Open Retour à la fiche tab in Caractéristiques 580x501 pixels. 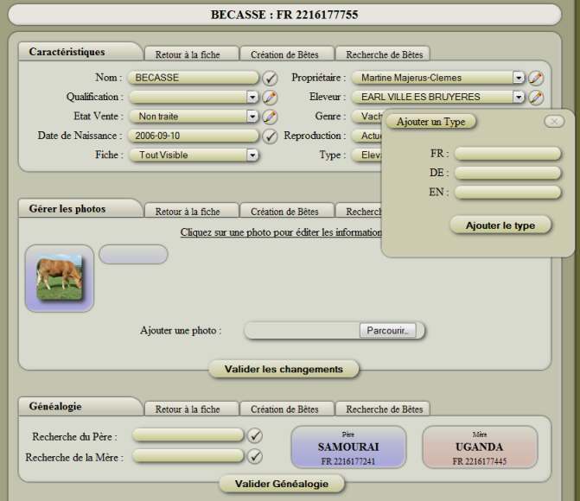(191, 54)
